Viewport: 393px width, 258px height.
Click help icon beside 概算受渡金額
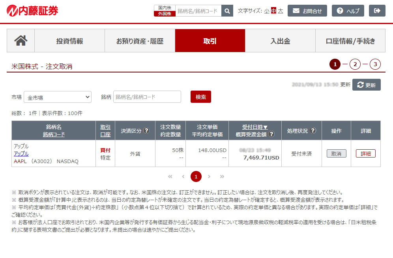271,134
